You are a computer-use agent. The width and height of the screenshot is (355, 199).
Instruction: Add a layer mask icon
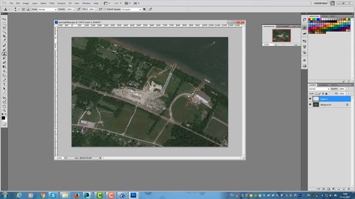[x=328, y=189]
